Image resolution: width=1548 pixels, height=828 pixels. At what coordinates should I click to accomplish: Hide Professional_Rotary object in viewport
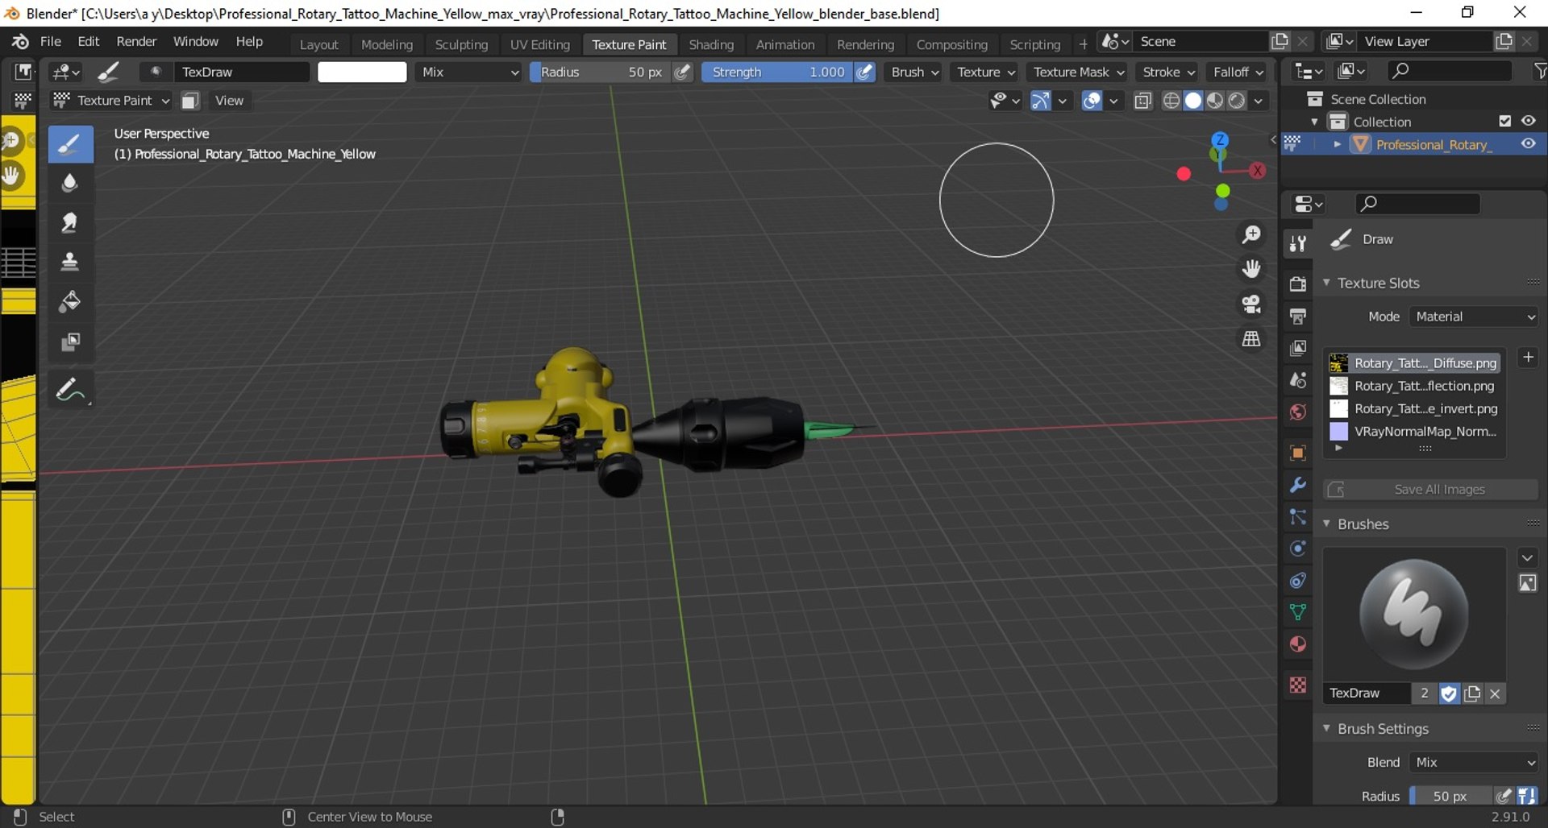tap(1528, 144)
